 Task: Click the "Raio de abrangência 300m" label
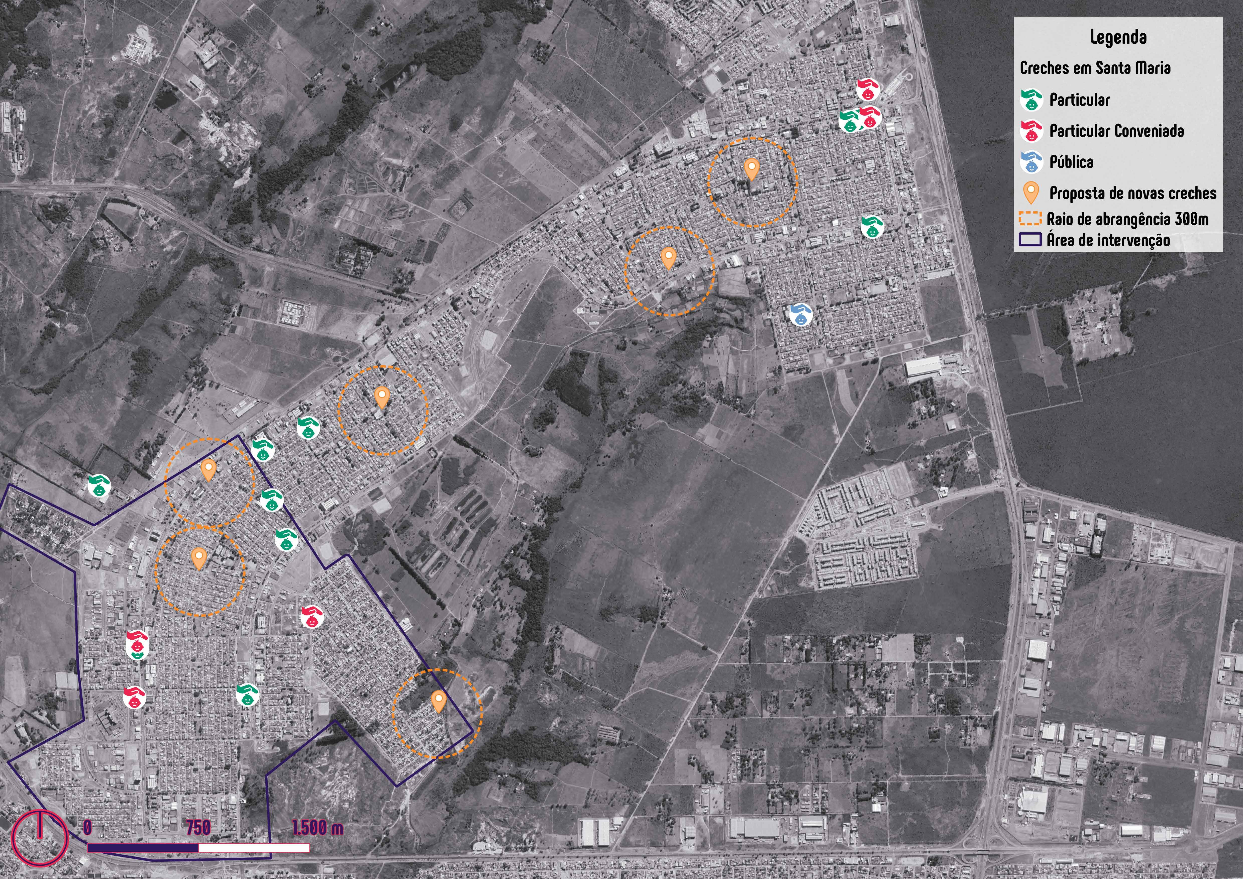pyautogui.click(x=1127, y=219)
